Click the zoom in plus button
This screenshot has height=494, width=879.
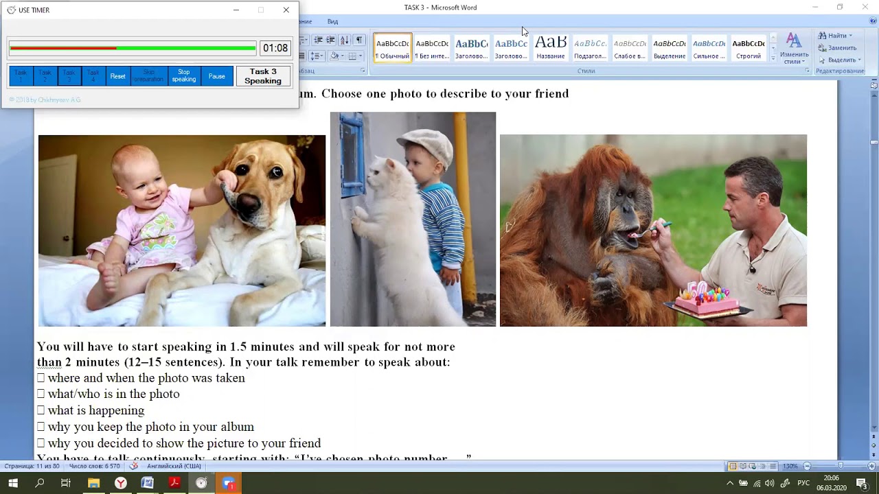tap(872, 467)
